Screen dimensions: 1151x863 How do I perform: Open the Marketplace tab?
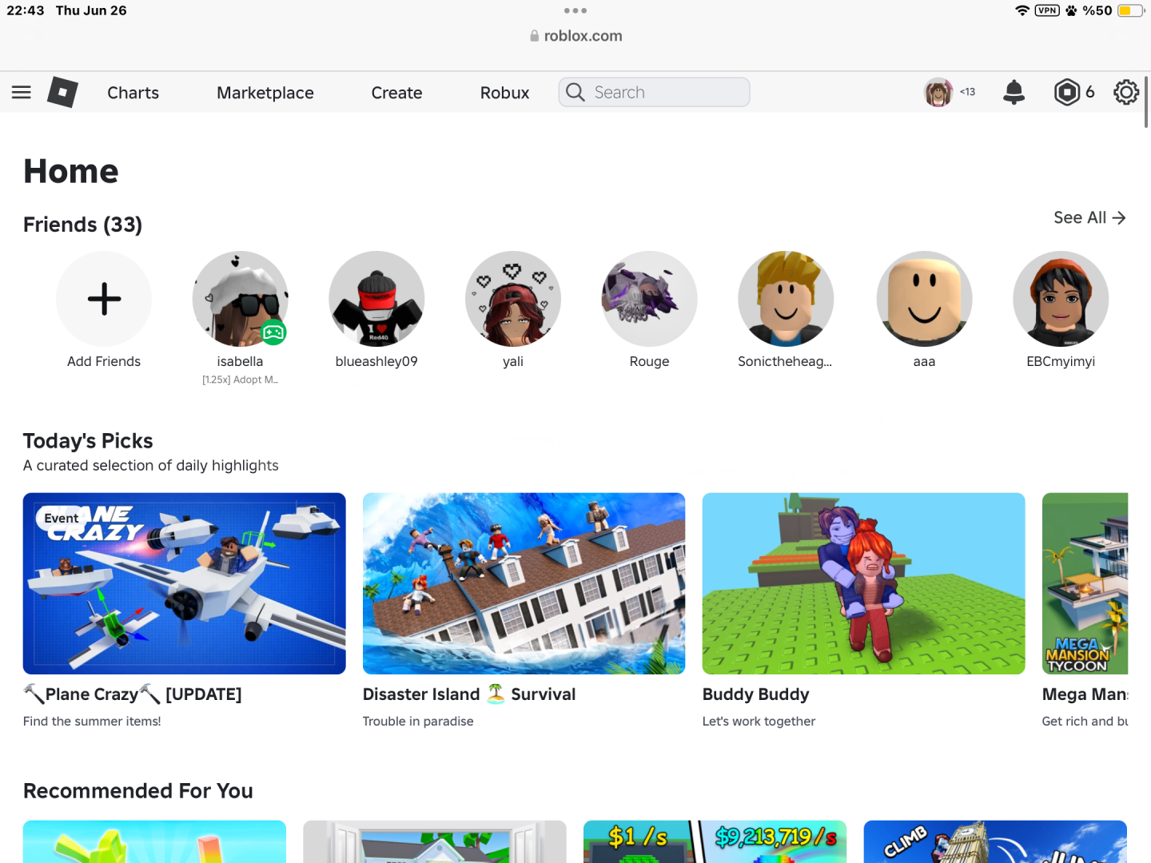point(265,93)
